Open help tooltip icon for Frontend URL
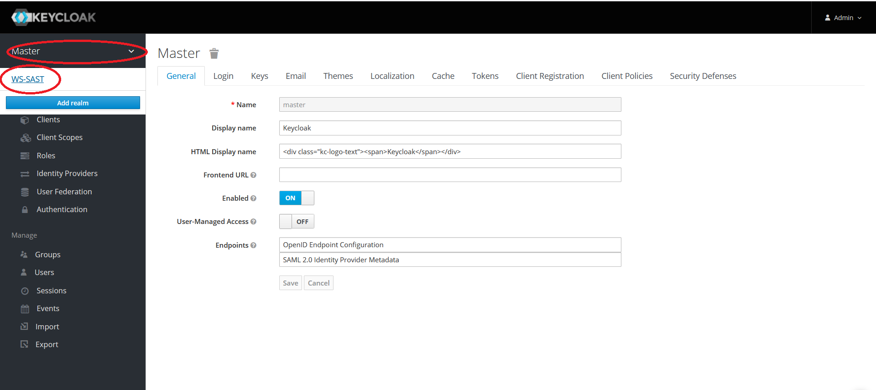 point(254,175)
